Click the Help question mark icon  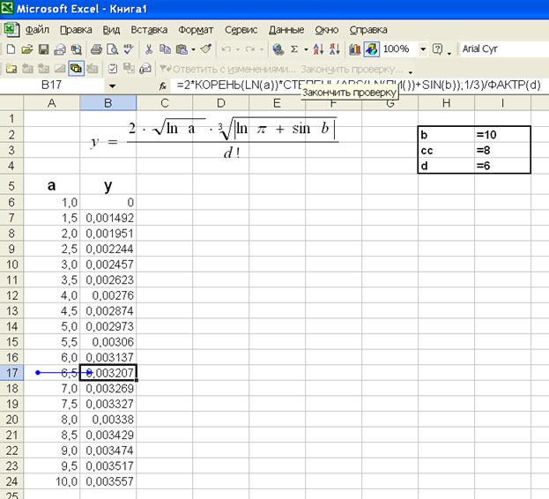click(x=437, y=49)
